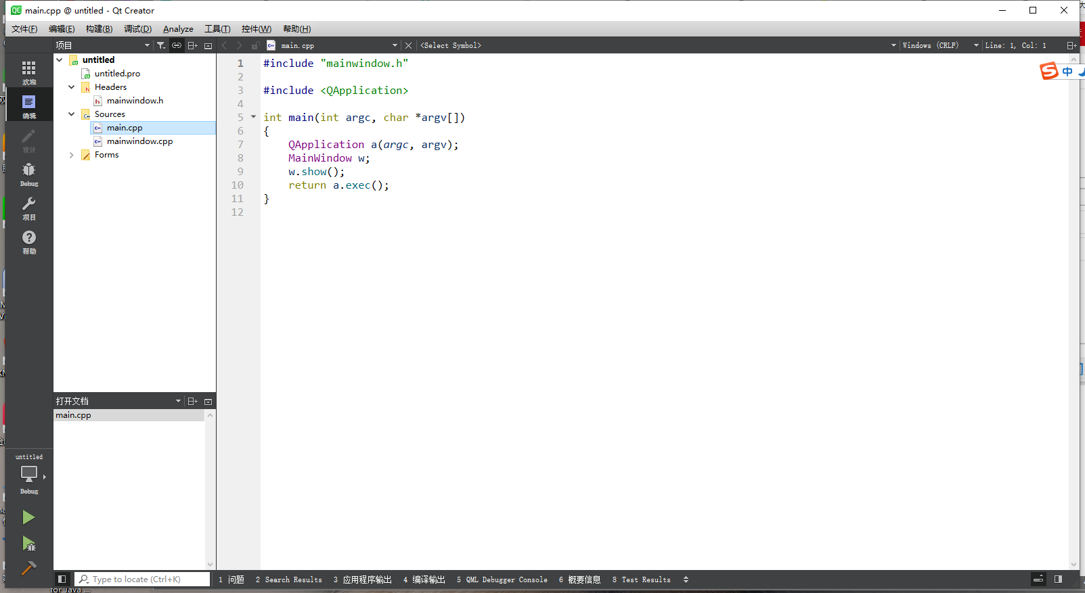Run the project with the green arrow
Screen dimensions: 1085x593
28,518
